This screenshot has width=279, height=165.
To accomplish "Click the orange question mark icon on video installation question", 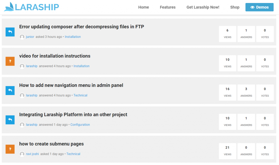I will [10, 61].
